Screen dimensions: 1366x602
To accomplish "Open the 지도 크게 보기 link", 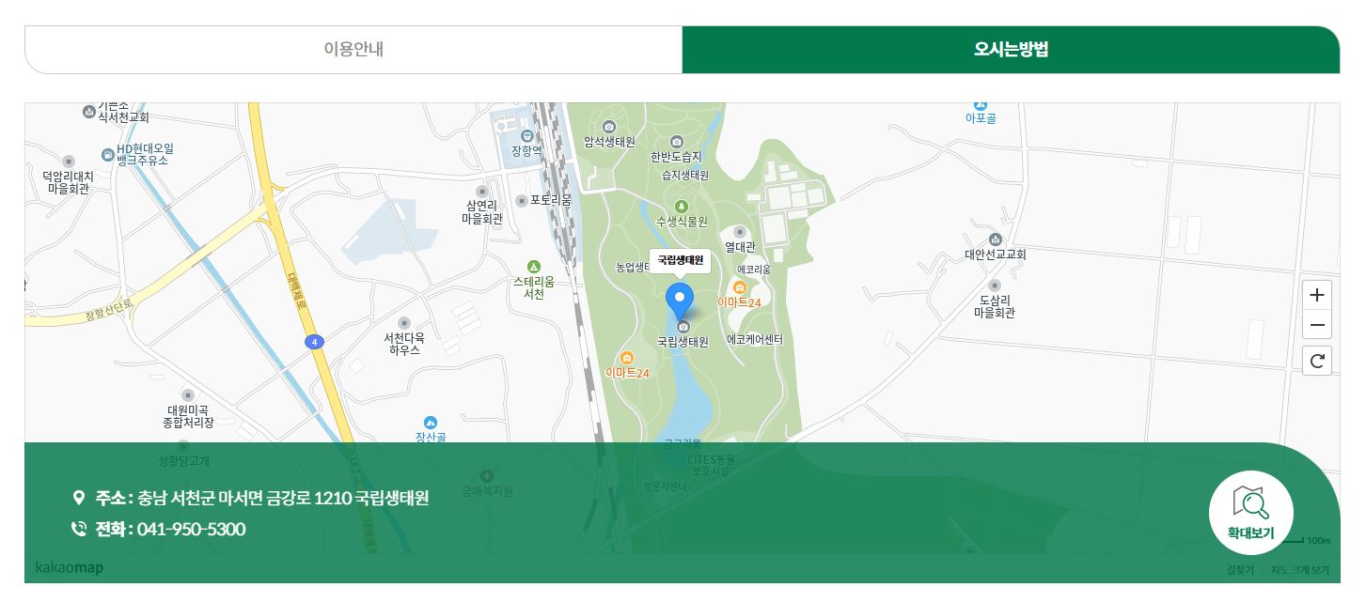I will coord(1300,569).
